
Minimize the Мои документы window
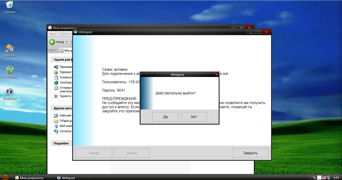(x=234, y=28)
